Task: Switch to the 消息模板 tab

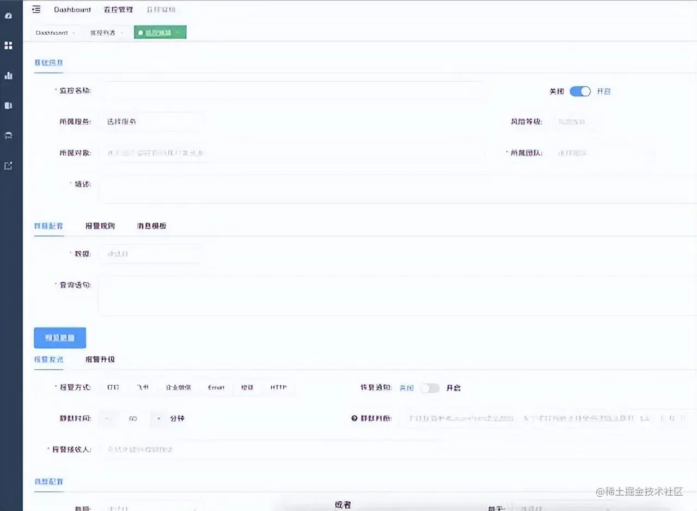Action: click(x=152, y=226)
